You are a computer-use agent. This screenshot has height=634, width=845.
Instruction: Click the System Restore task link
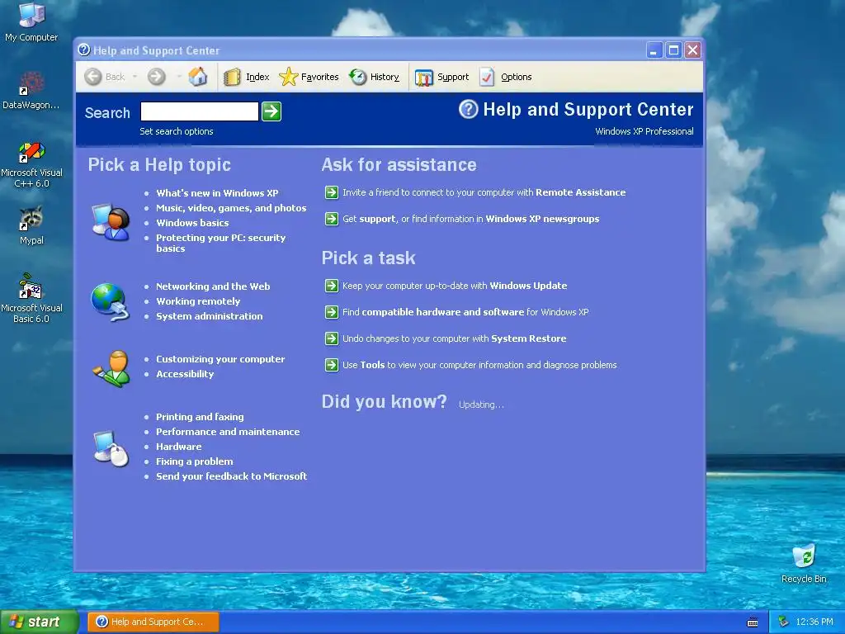[x=529, y=338]
